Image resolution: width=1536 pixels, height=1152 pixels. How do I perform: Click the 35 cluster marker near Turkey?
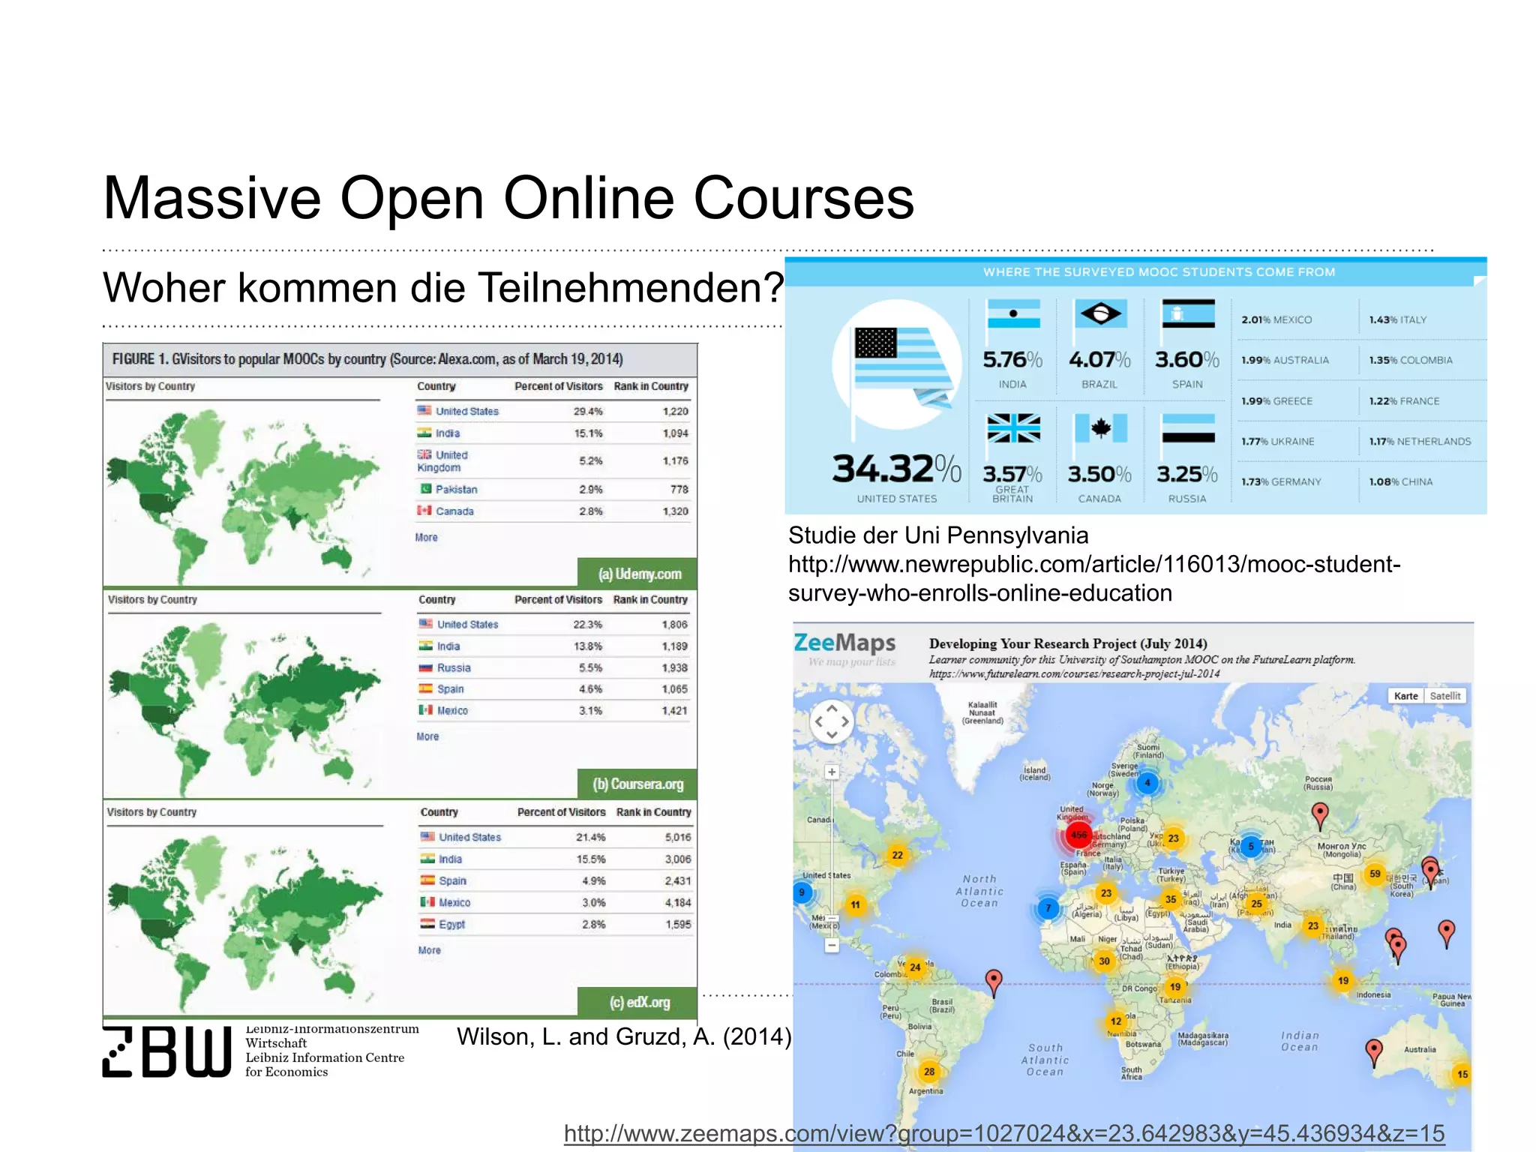(x=1171, y=899)
